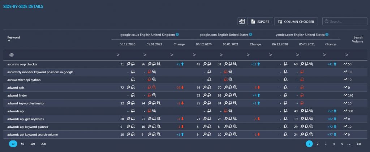Select keyword 'adwords api keyword planner'

point(28,127)
